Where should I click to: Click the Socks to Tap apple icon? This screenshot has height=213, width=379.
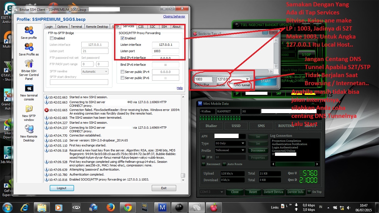click(195, 34)
